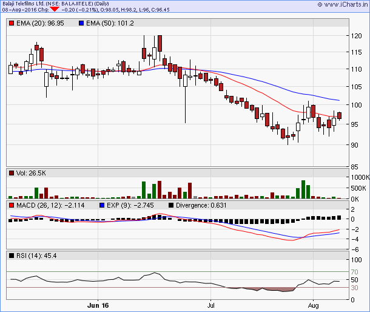The height and width of the screenshot is (312, 370).
Task: Click the 'Jun 16' date axis label
Action: click(98, 305)
